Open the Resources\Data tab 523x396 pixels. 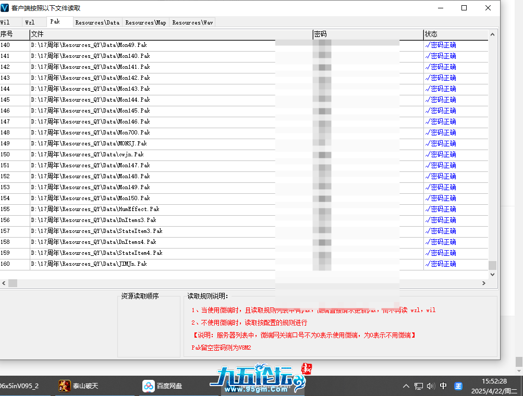click(97, 22)
